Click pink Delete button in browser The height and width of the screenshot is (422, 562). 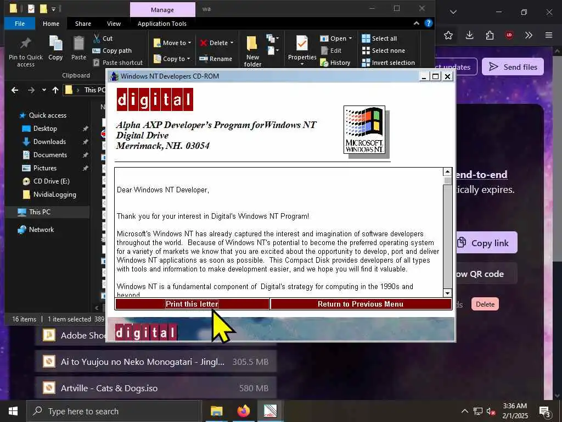coord(485,304)
